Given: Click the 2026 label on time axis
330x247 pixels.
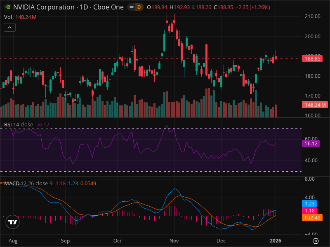Looking at the screenshot, I should tap(275, 241).
